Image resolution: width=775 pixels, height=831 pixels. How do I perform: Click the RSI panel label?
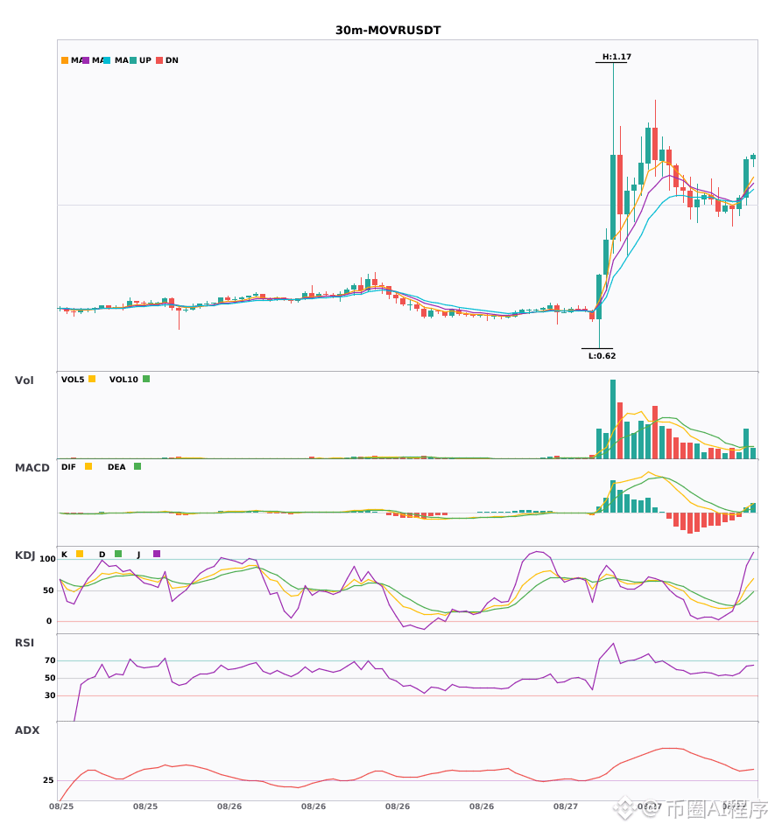click(x=25, y=643)
